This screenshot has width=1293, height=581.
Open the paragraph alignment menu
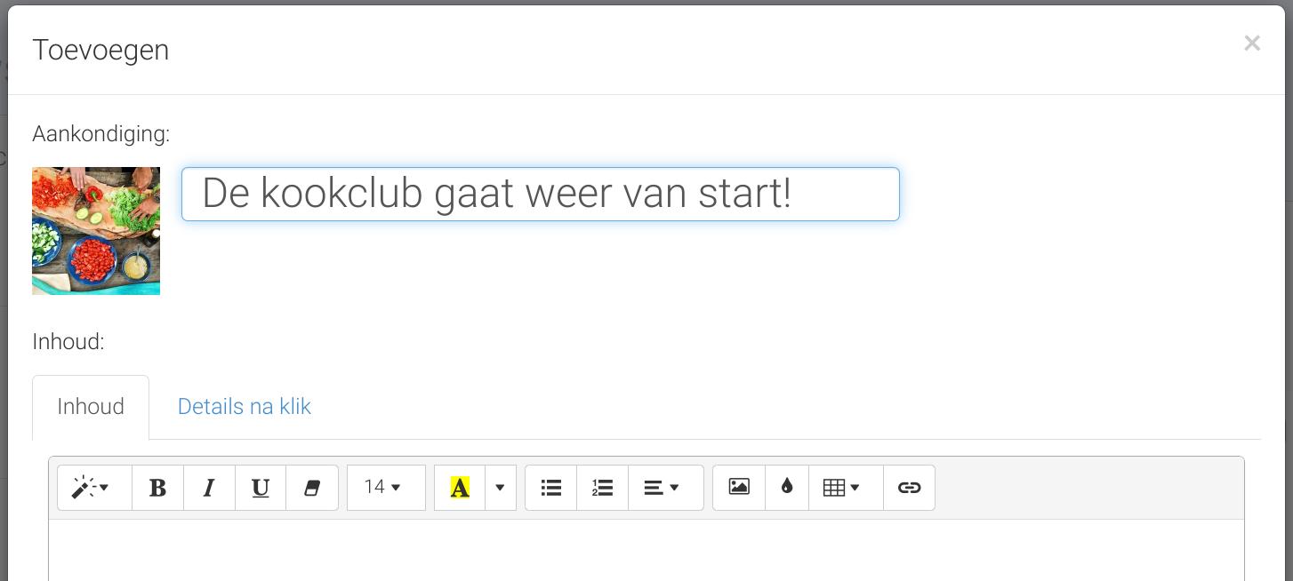[666, 488]
